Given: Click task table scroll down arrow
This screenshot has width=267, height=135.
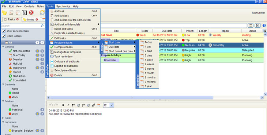Looking at the screenshot, I should click(265, 94).
